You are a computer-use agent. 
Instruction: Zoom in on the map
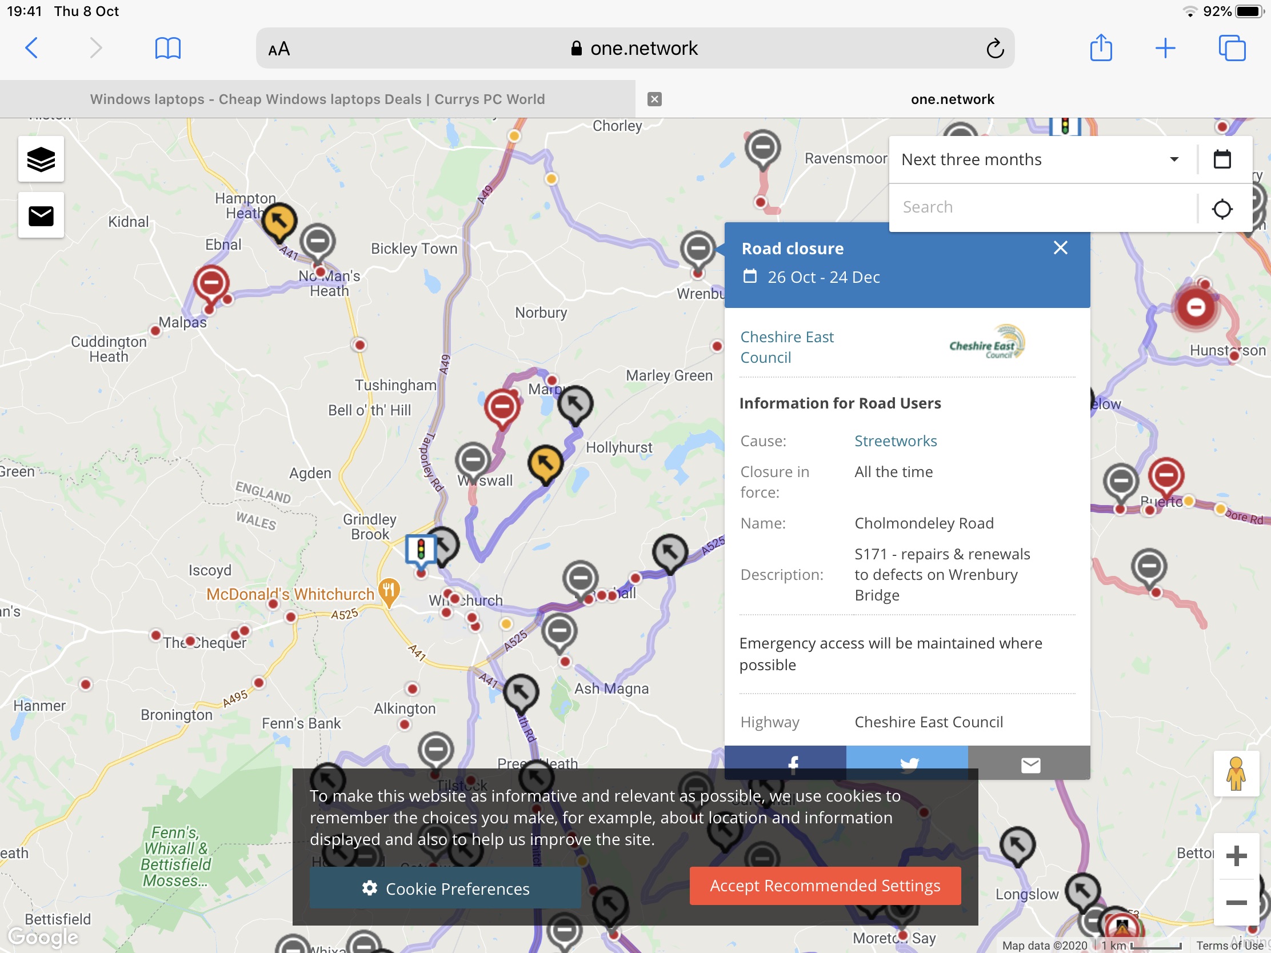click(x=1236, y=855)
